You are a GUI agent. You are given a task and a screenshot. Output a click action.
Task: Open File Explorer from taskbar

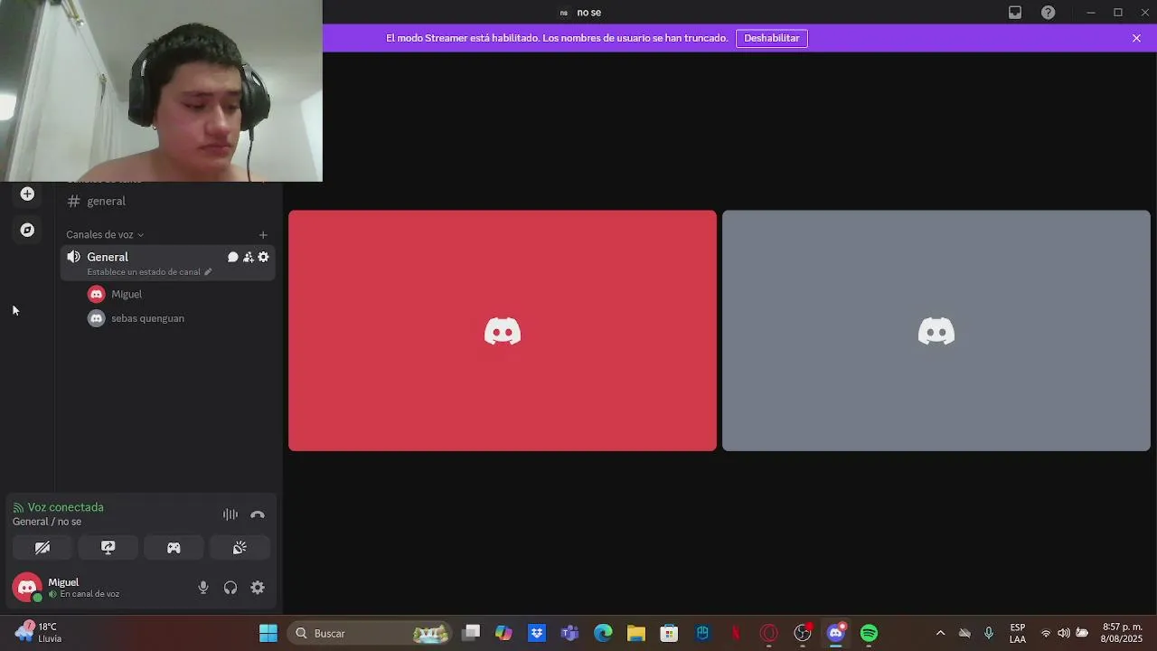point(636,633)
